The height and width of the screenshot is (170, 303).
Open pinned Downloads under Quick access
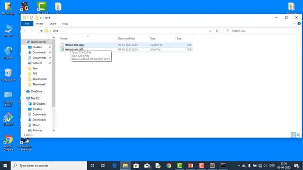(x=39, y=52)
